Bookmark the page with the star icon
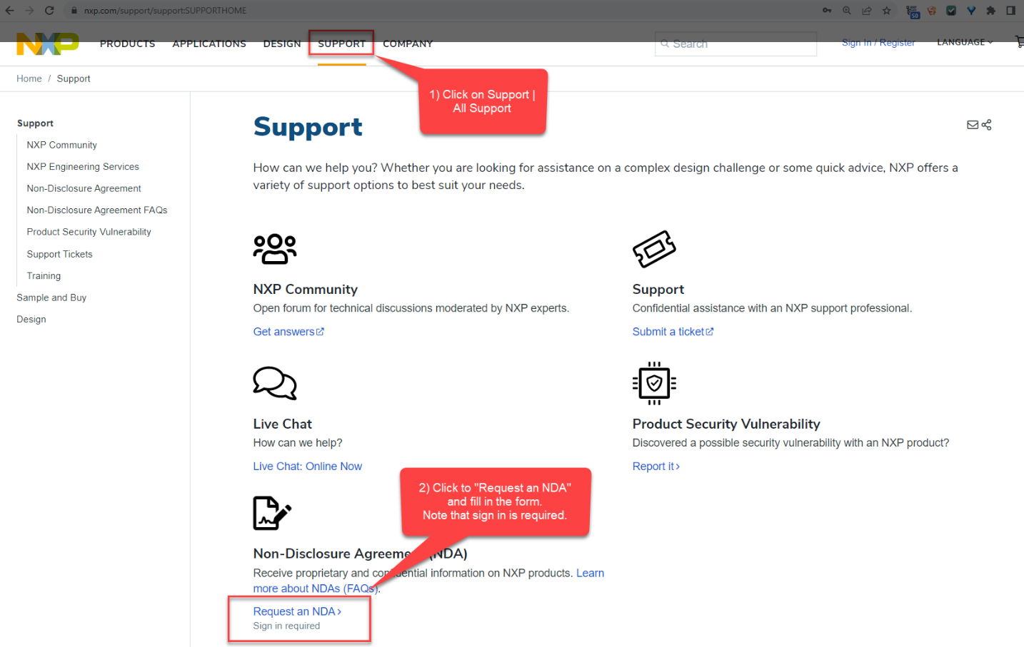 (x=887, y=10)
